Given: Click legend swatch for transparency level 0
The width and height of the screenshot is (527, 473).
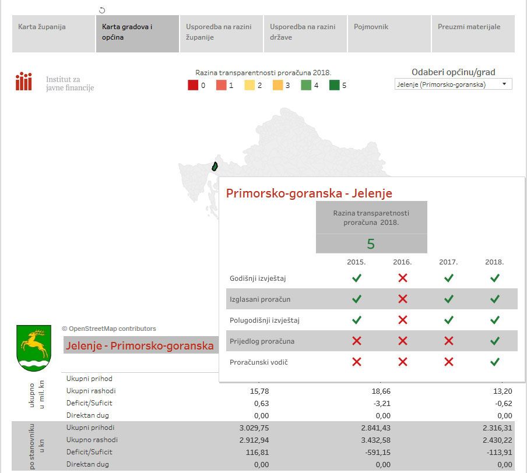Looking at the screenshot, I should coord(193,86).
